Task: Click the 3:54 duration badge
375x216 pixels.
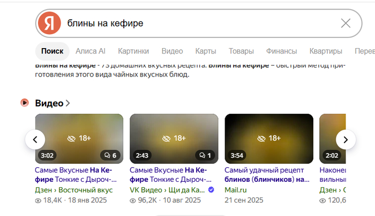Action: tap(237, 156)
